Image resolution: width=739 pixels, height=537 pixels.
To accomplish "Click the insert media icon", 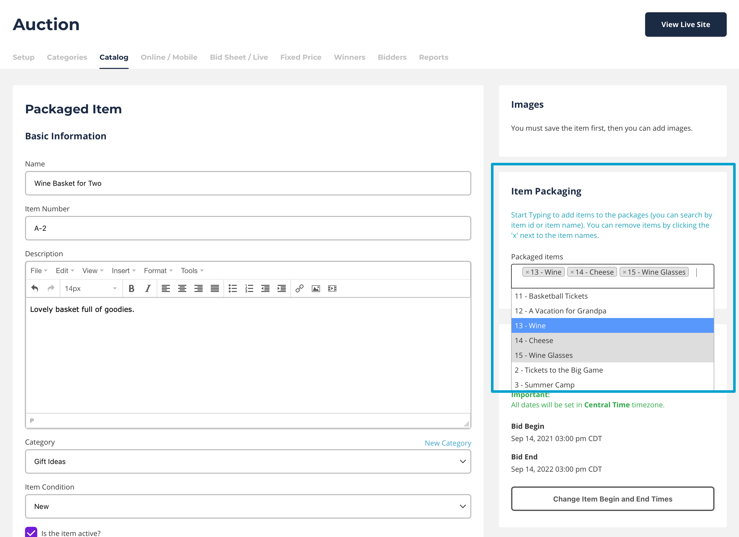I will (x=332, y=288).
